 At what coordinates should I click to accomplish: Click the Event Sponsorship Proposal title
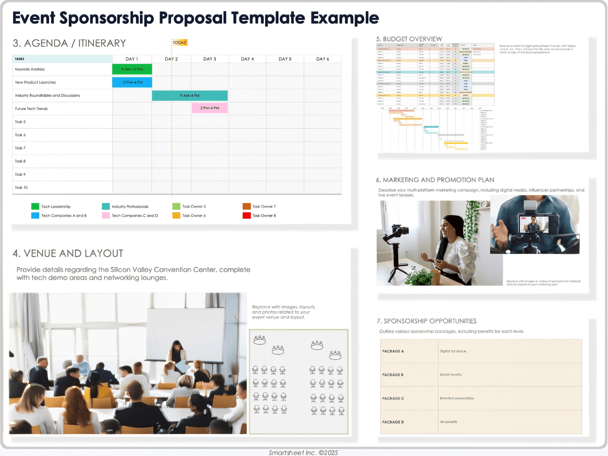click(196, 18)
